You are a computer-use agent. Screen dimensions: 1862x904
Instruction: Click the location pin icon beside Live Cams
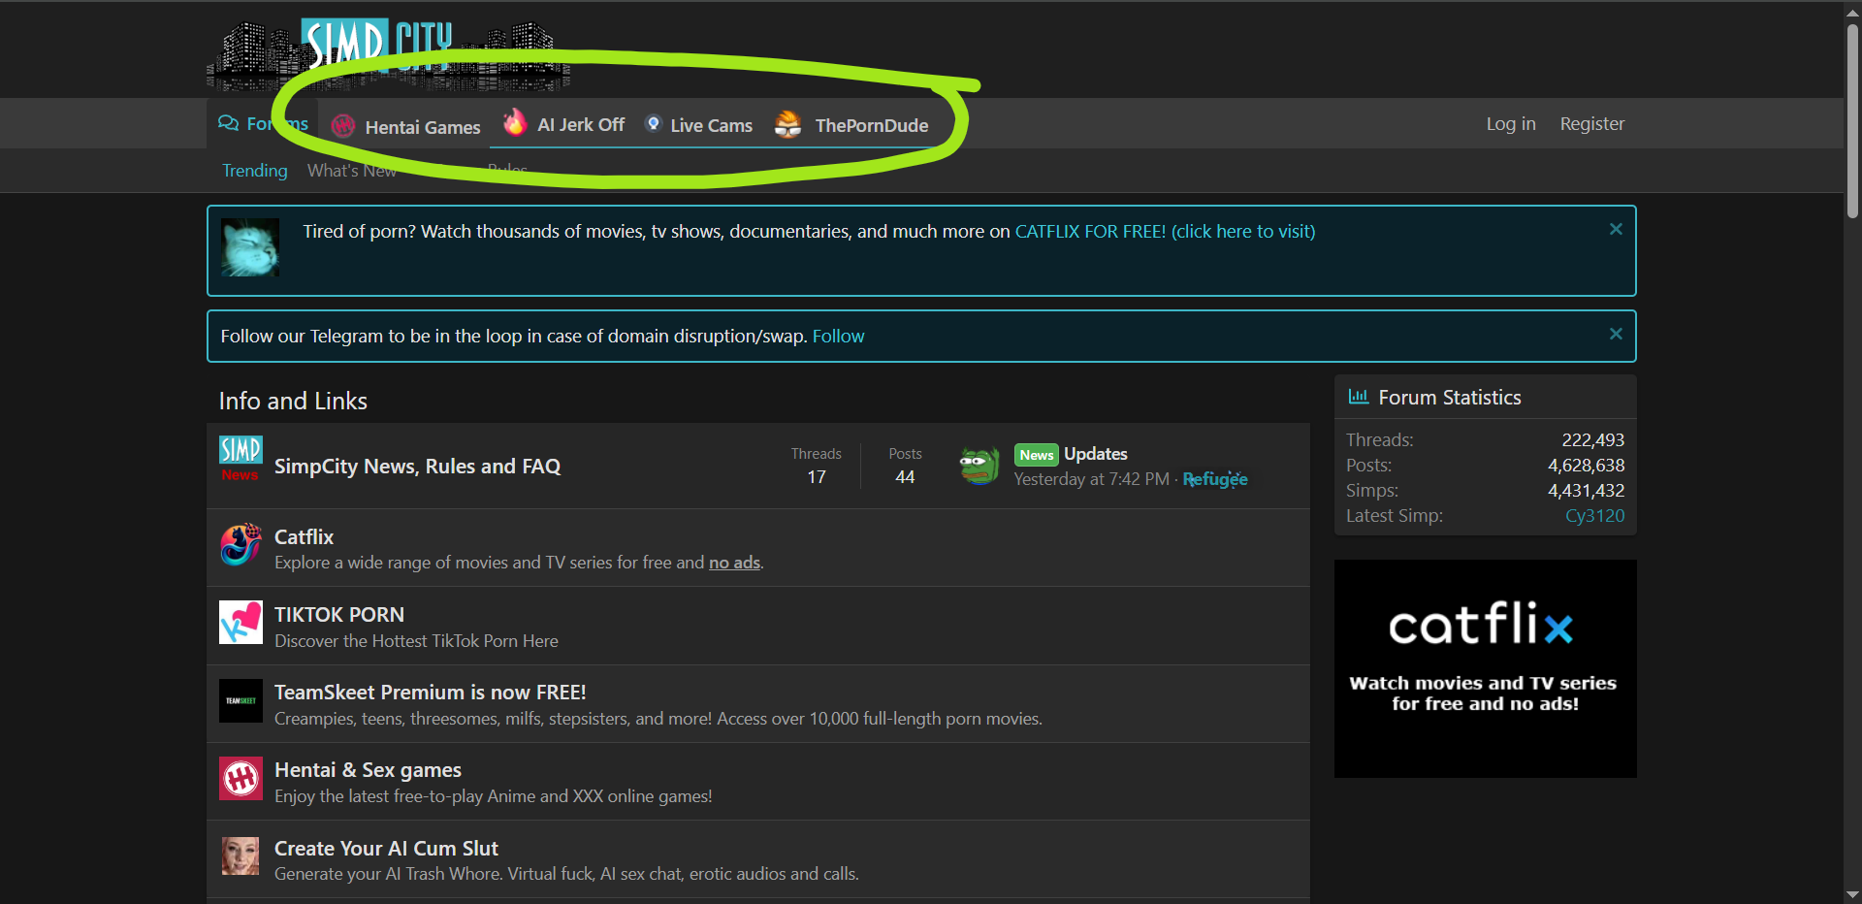tap(654, 123)
